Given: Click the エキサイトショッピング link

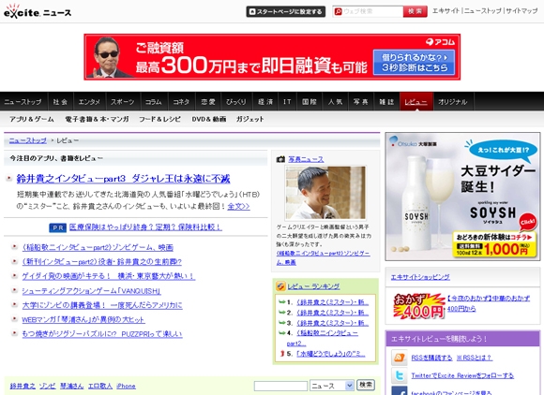Looking at the screenshot, I should [420, 277].
